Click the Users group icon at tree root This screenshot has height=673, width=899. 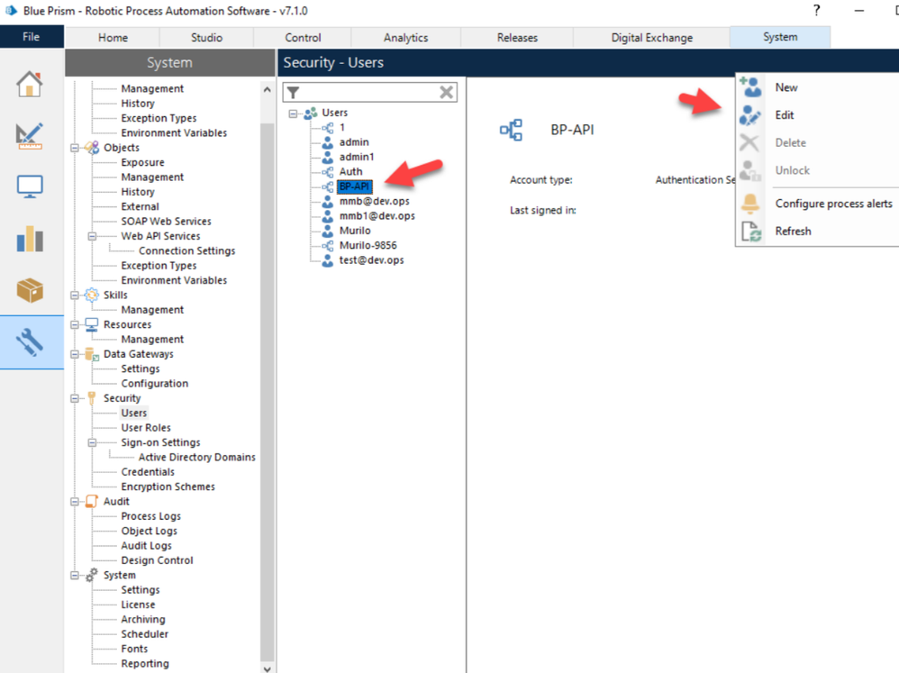[x=311, y=113]
